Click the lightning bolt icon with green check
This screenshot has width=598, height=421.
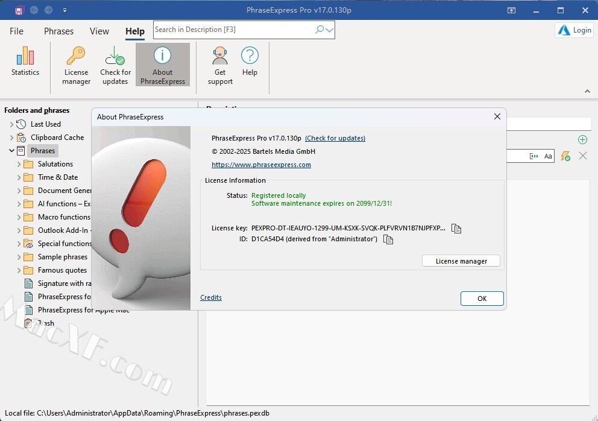[565, 156]
